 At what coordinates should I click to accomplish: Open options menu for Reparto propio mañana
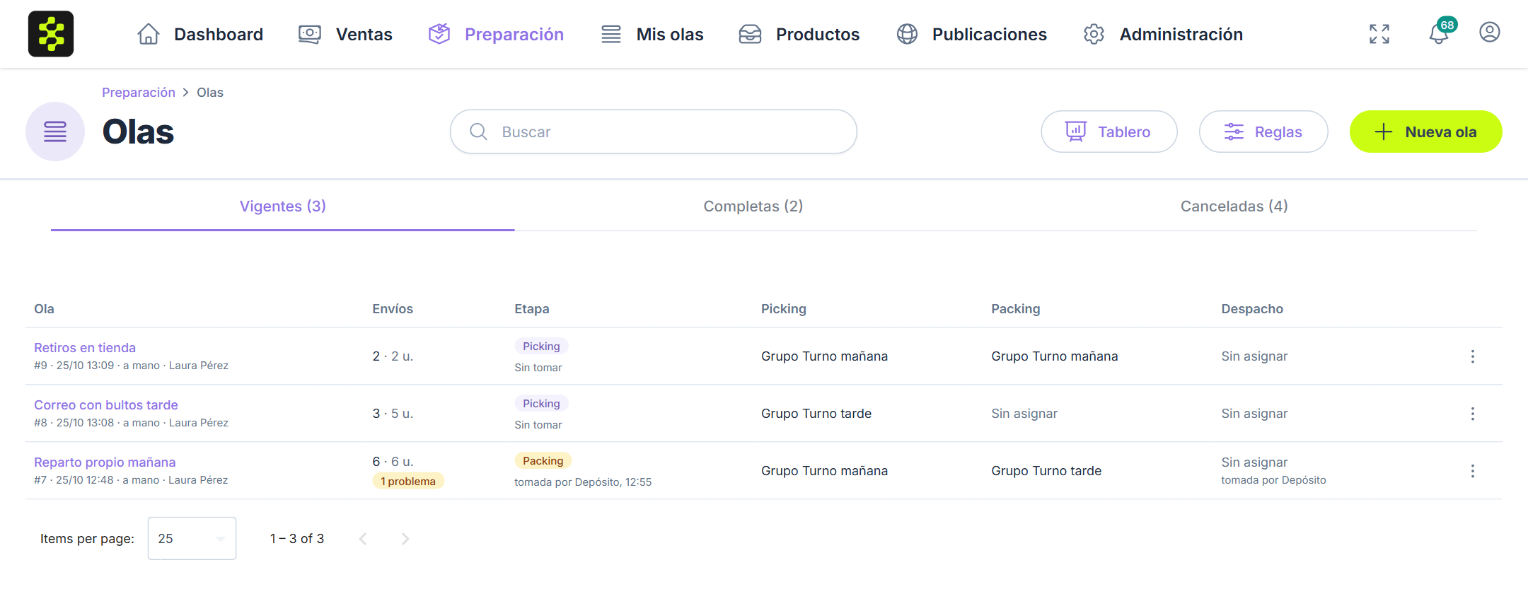(x=1473, y=471)
